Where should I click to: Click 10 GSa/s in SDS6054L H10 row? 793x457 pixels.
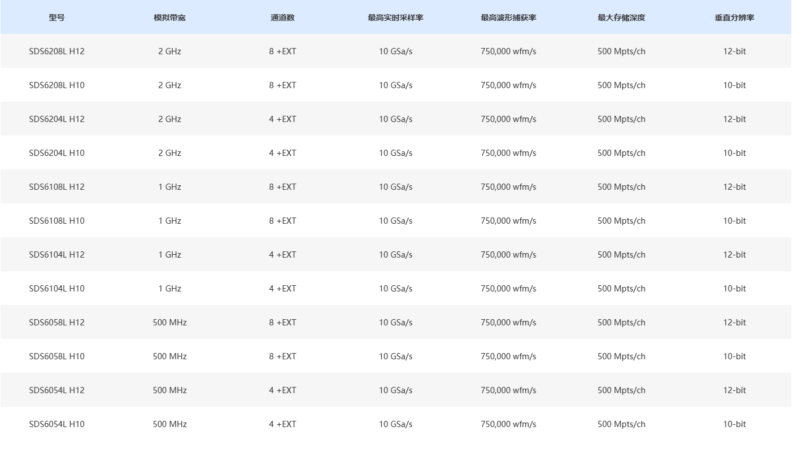395,424
